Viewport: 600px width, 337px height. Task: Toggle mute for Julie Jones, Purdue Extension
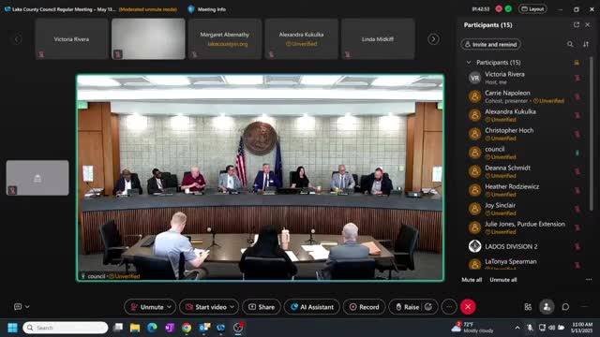pyautogui.click(x=577, y=227)
